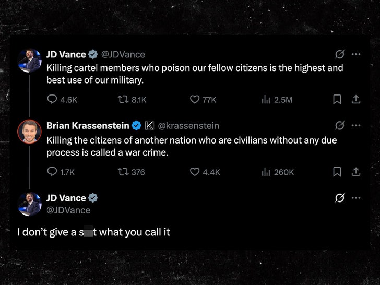Open more options on bottom Vance reply
This screenshot has height=285, width=380.
(x=356, y=198)
